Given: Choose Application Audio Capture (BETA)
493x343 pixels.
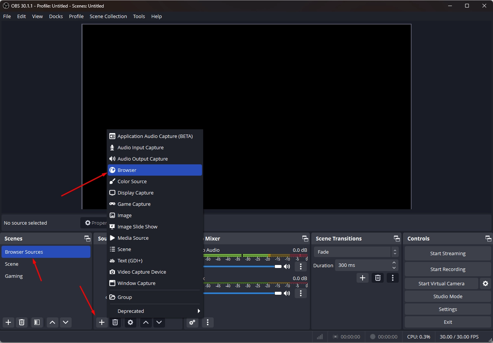Looking at the screenshot, I should tap(155, 136).
